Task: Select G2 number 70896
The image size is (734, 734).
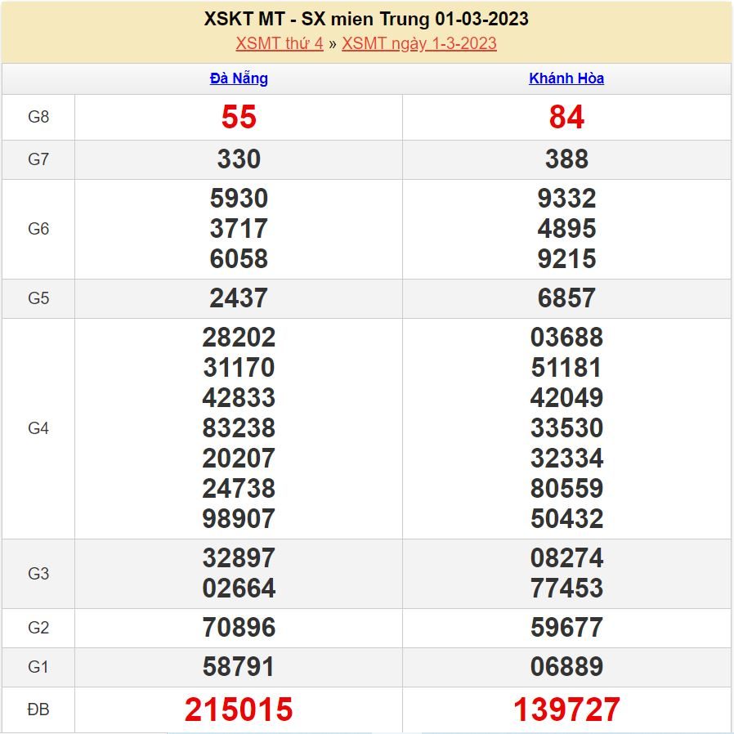Action: pyautogui.click(x=239, y=627)
